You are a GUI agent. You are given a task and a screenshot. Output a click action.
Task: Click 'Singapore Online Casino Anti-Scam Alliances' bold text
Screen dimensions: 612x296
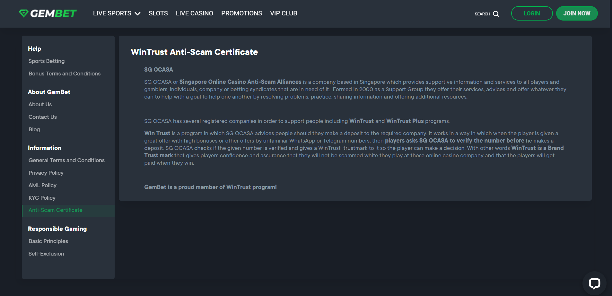coord(240,82)
